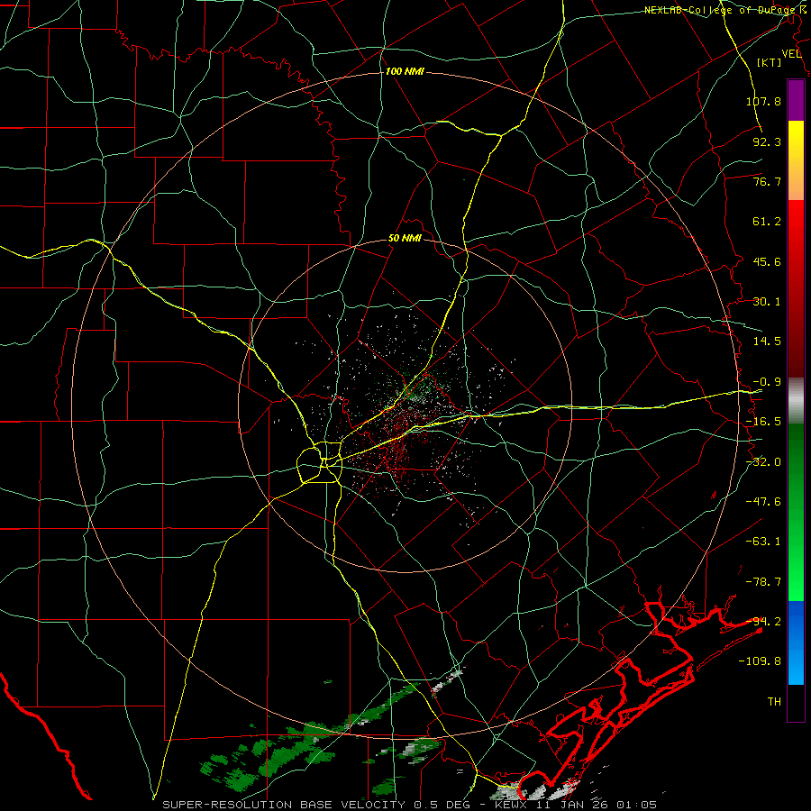Image resolution: width=811 pixels, height=811 pixels.
Task: Click the -63.1 velocity scale value
Action: coord(763,542)
